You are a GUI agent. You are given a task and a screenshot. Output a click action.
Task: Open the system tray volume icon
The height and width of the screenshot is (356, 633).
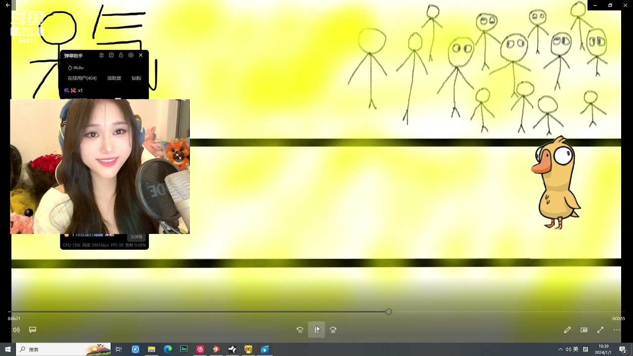click(568, 350)
